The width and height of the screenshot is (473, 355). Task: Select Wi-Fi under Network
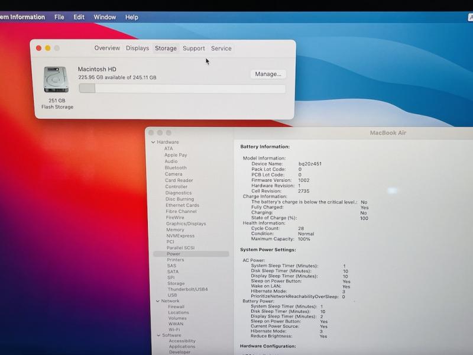point(174,330)
